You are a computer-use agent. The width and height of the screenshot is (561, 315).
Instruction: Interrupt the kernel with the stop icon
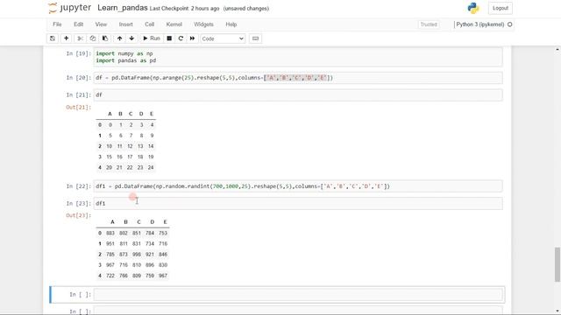[169, 38]
